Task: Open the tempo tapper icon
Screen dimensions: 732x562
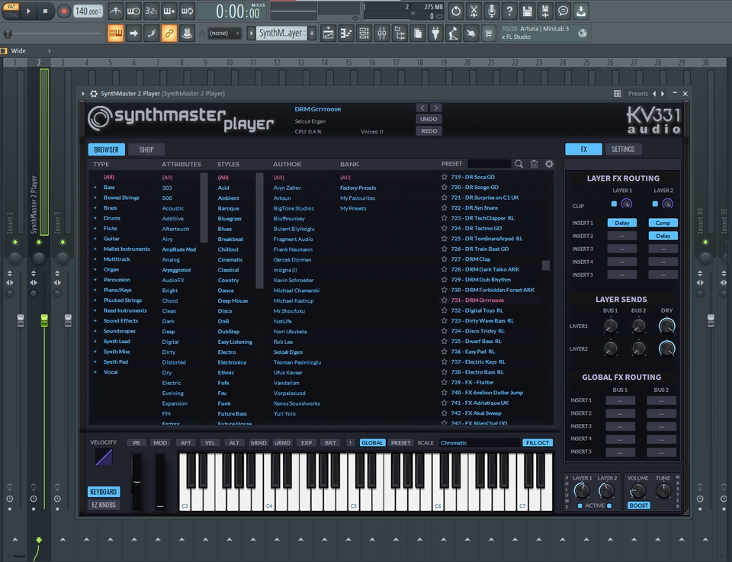Action: point(453,33)
